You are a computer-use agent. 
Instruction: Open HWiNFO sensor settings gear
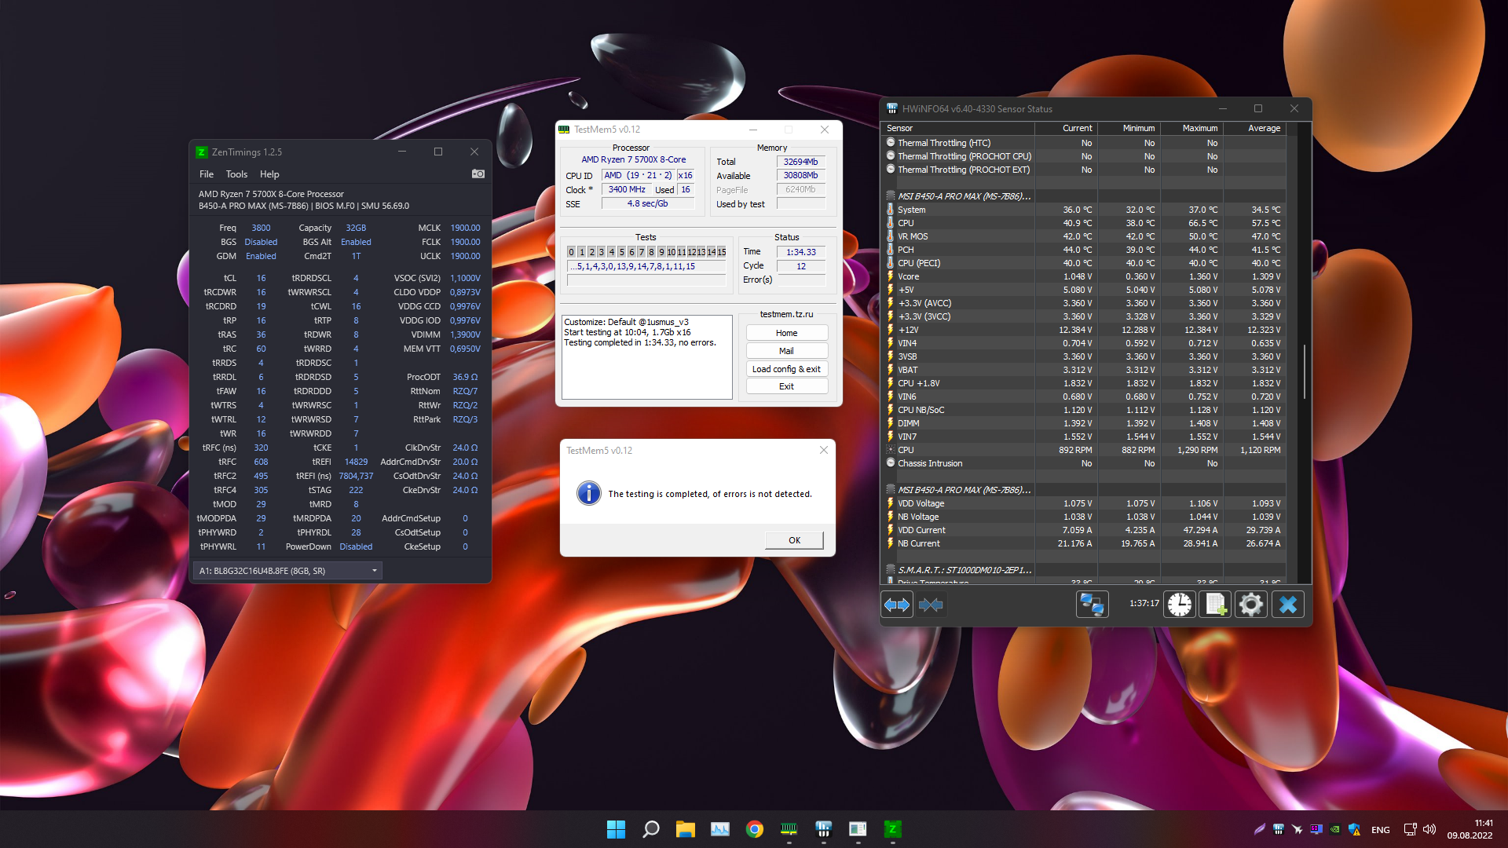point(1251,605)
